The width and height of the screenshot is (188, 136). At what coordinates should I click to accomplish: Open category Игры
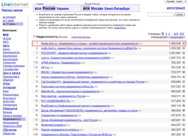[x=6, y=83]
